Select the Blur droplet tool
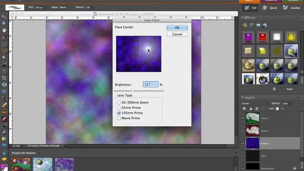This screenshot has height=171, width=304. [4, 153]
